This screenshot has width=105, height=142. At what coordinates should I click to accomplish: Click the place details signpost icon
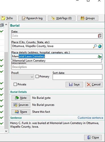pos(100,57)
